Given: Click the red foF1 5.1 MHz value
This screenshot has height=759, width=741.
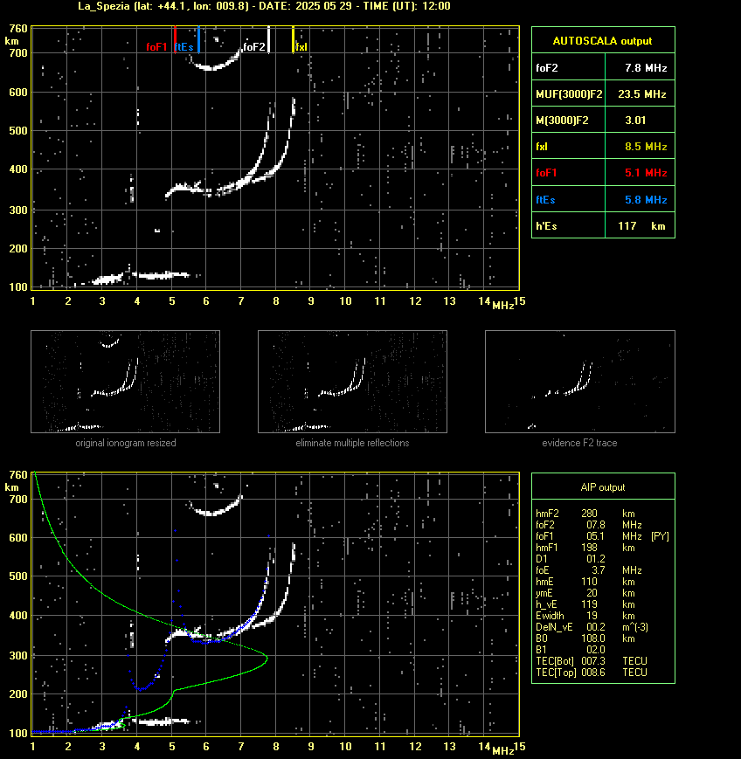Looking at the screenshot, I should coord(646,173).
